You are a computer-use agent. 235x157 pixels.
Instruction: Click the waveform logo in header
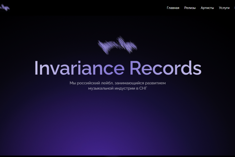click(5, 8)
